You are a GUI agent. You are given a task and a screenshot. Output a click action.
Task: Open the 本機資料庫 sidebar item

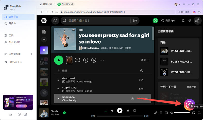pyautogui.click(x=14, y=54)
